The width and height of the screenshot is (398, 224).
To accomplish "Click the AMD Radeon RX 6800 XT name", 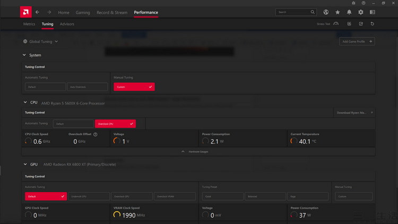I will (80, 165).
